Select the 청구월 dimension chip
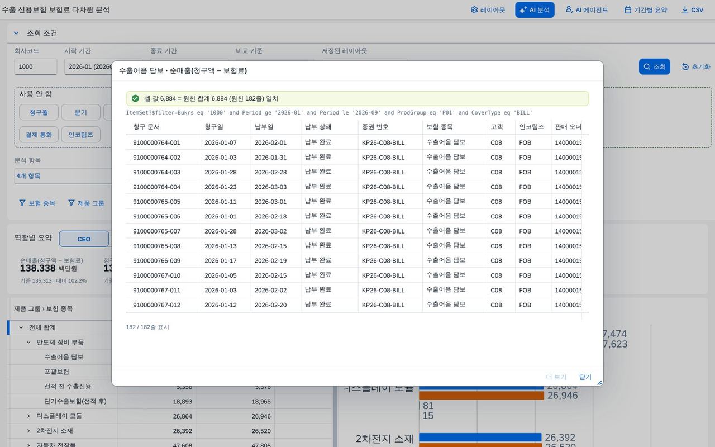The image size is (715, 447). click(x=39, y=112)
